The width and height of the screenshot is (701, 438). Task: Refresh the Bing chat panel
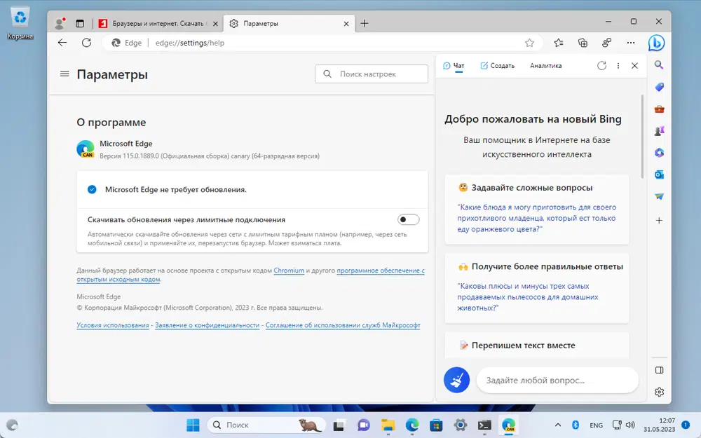(x=601, y=66)
